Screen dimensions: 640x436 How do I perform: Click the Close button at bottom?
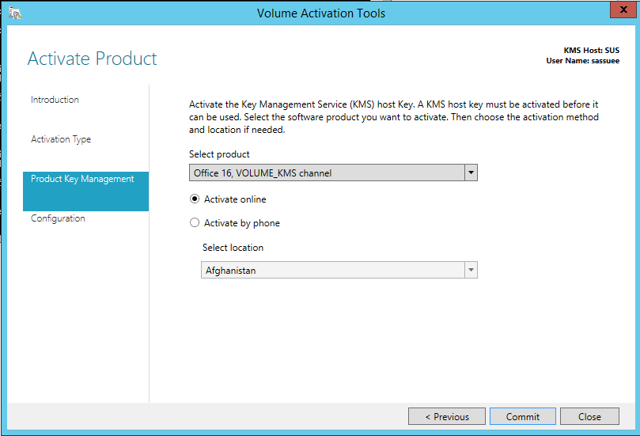pos(589,416)
